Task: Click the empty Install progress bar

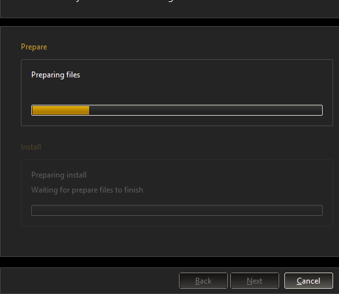Action: pyautogui.click(x=177, y=210)
